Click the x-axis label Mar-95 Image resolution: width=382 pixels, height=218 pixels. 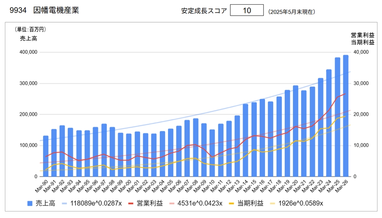click(83, 186)
